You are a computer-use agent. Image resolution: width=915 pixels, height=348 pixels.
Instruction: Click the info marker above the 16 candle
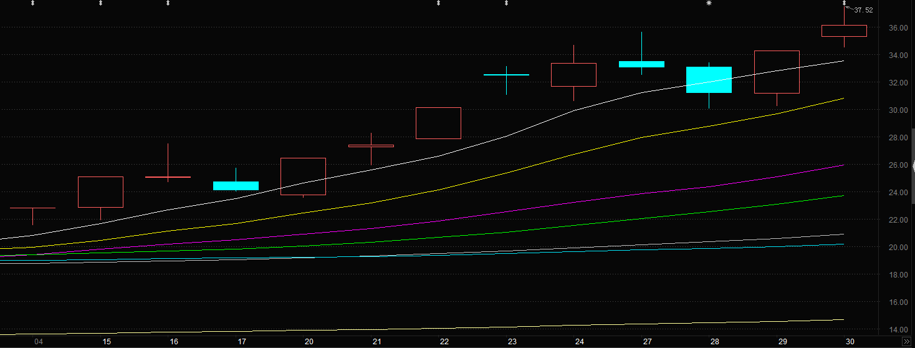pyautogui.click(x=168, y=3)
